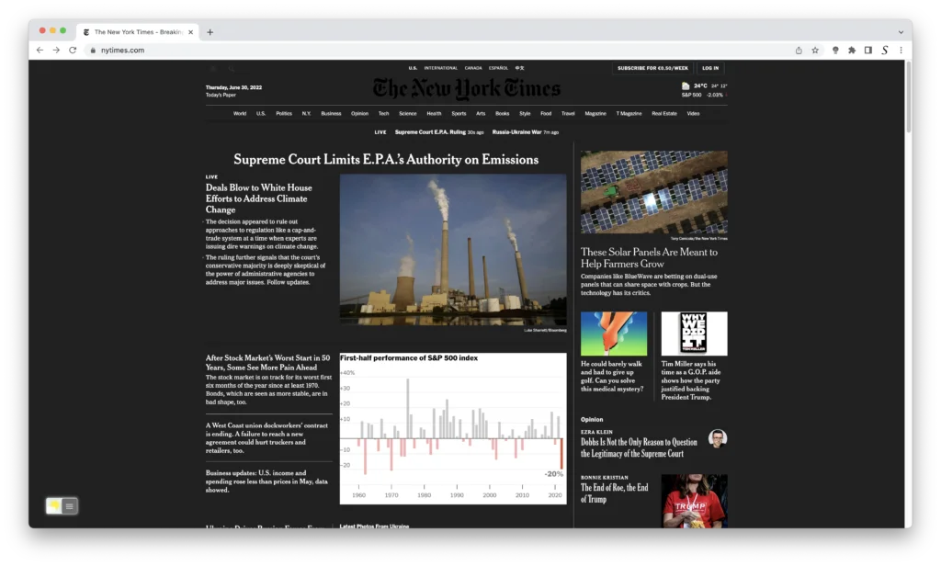Select The New York Times browser tab
Image resolution: width=941 pixels, height=566 pixels.
coord(138,32)
